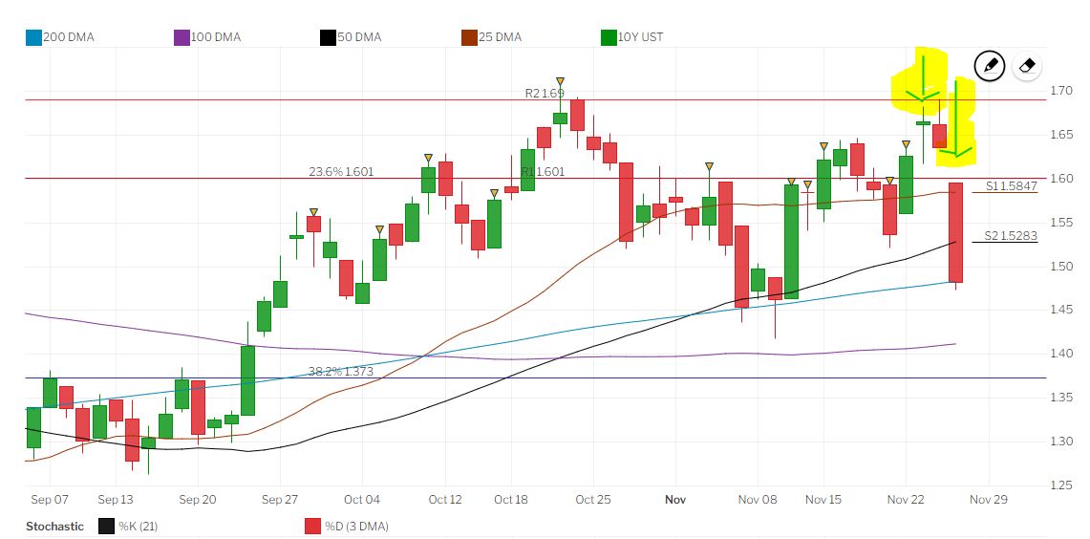Click the 200 DMA legend label

coord(69,37)
